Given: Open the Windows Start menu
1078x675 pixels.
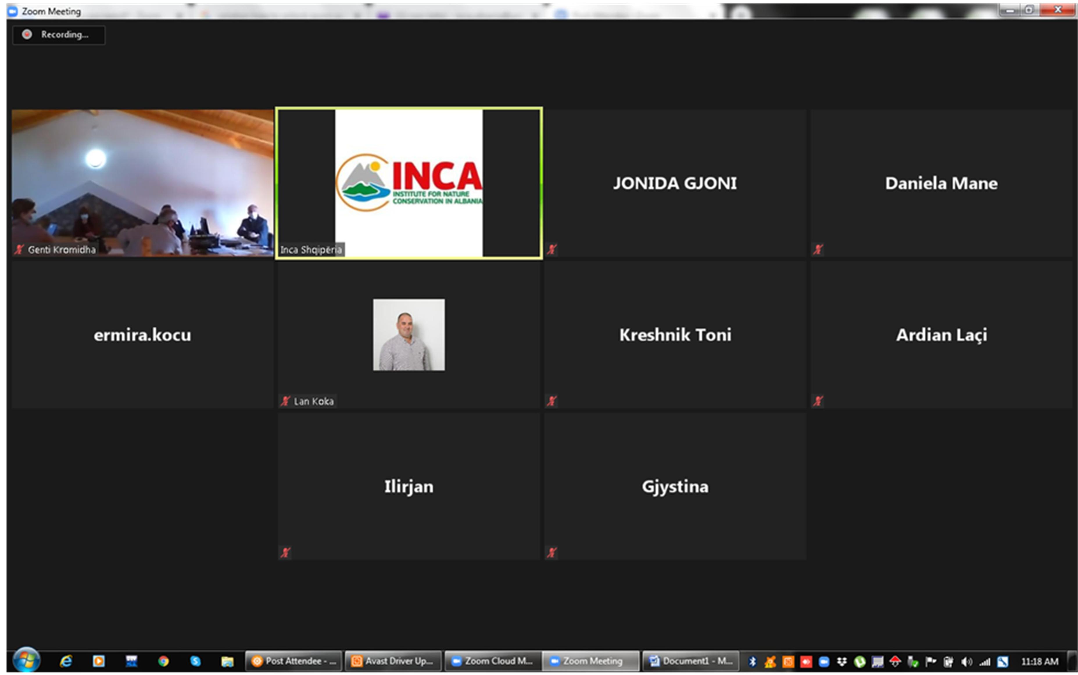Looking at the screenshot, I should point(27,660).
